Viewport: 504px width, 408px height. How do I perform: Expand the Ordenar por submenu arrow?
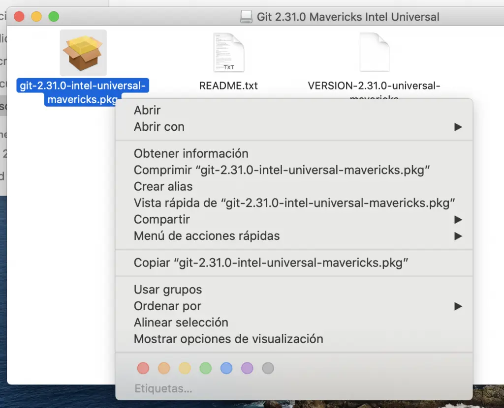tap(458, 306)
